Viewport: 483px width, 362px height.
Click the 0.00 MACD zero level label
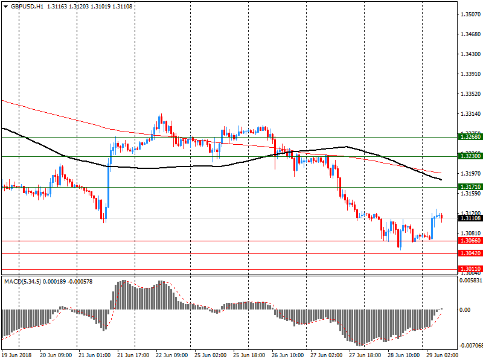click(x=467, y=310)
